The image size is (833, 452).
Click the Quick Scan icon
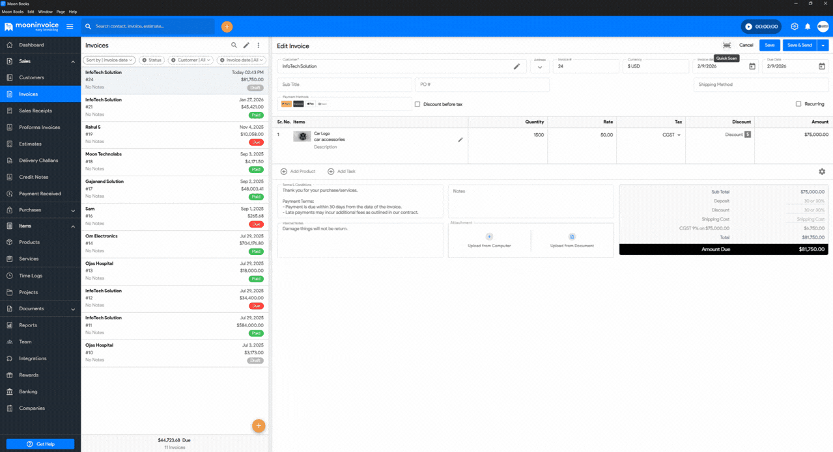tap(727, 46)
